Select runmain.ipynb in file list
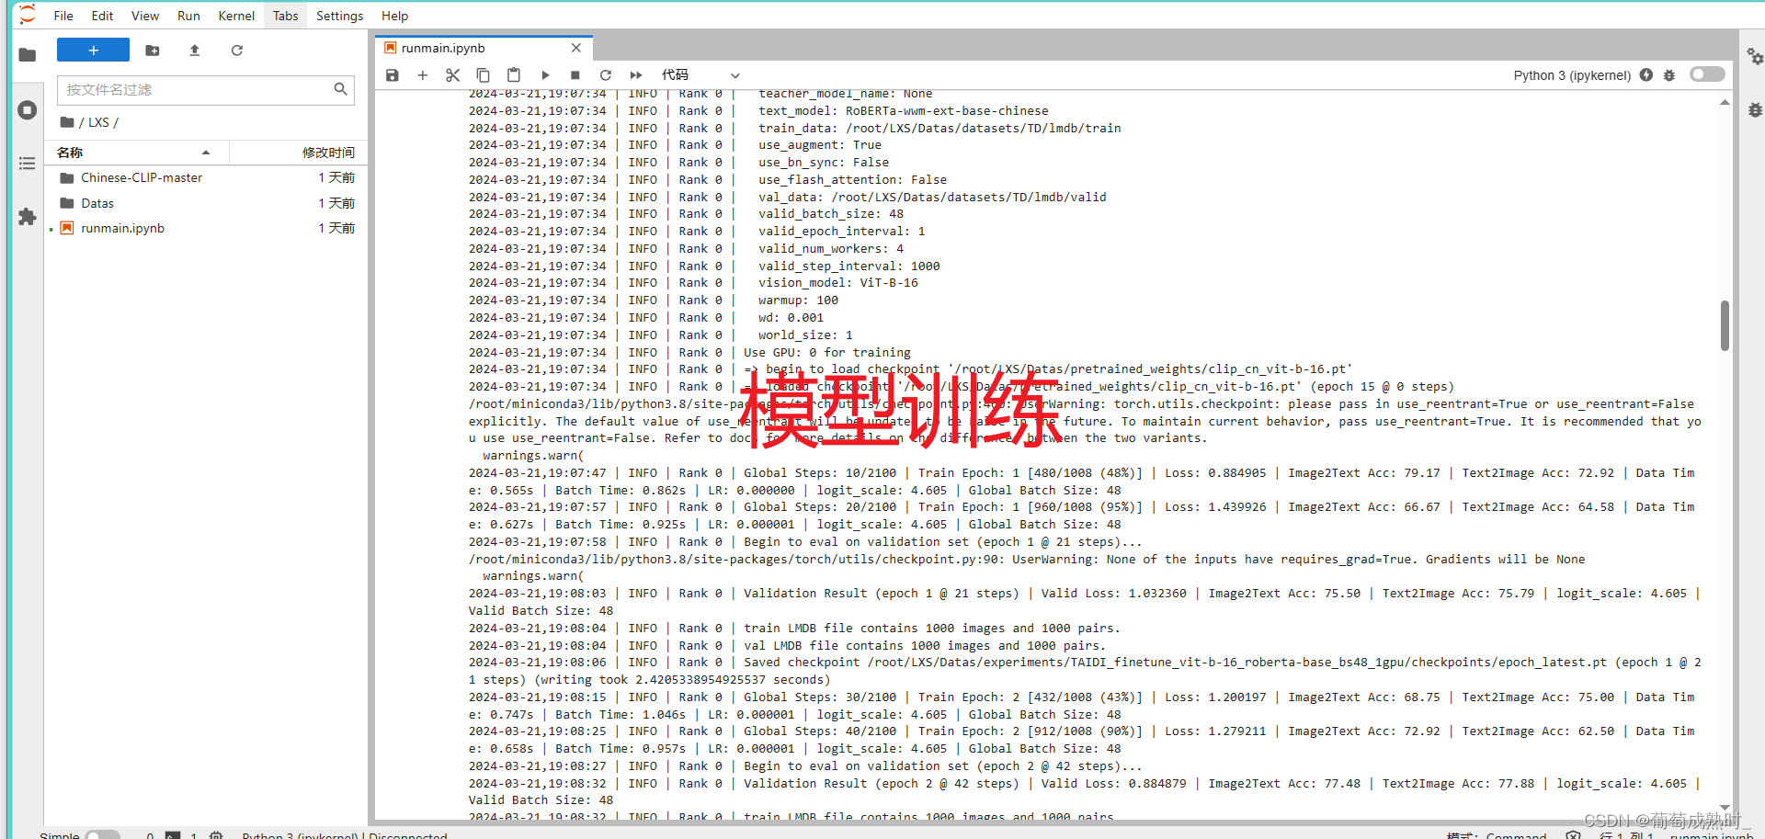Screen dimensions: 1765x839 [122, 228]
